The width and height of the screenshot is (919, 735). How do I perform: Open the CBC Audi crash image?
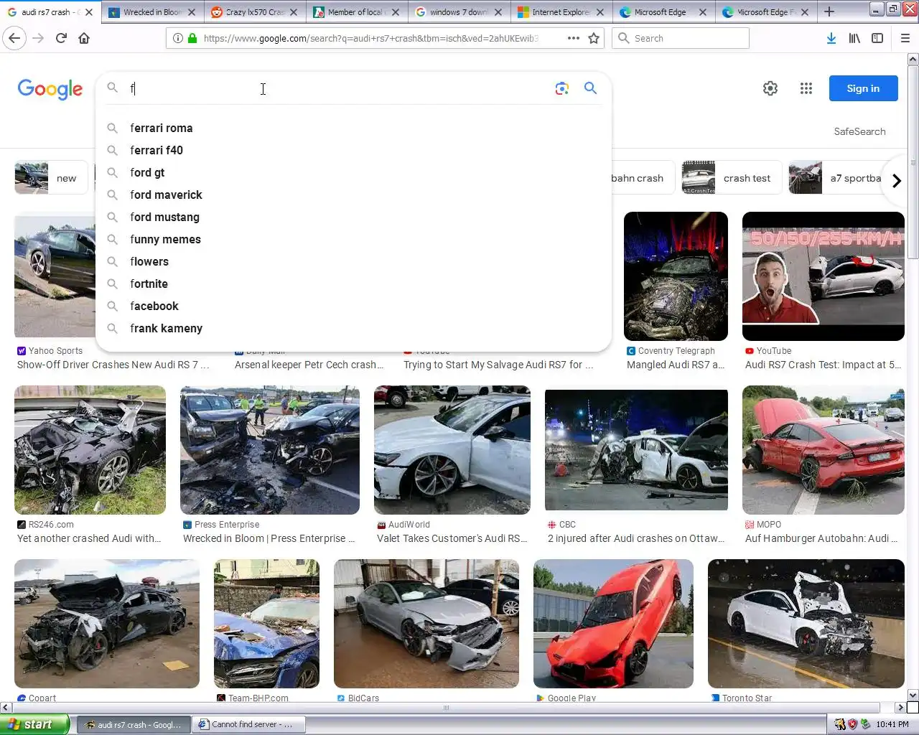pyautogui.click(x=636, y=450)
